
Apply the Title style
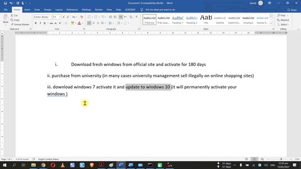206,20
